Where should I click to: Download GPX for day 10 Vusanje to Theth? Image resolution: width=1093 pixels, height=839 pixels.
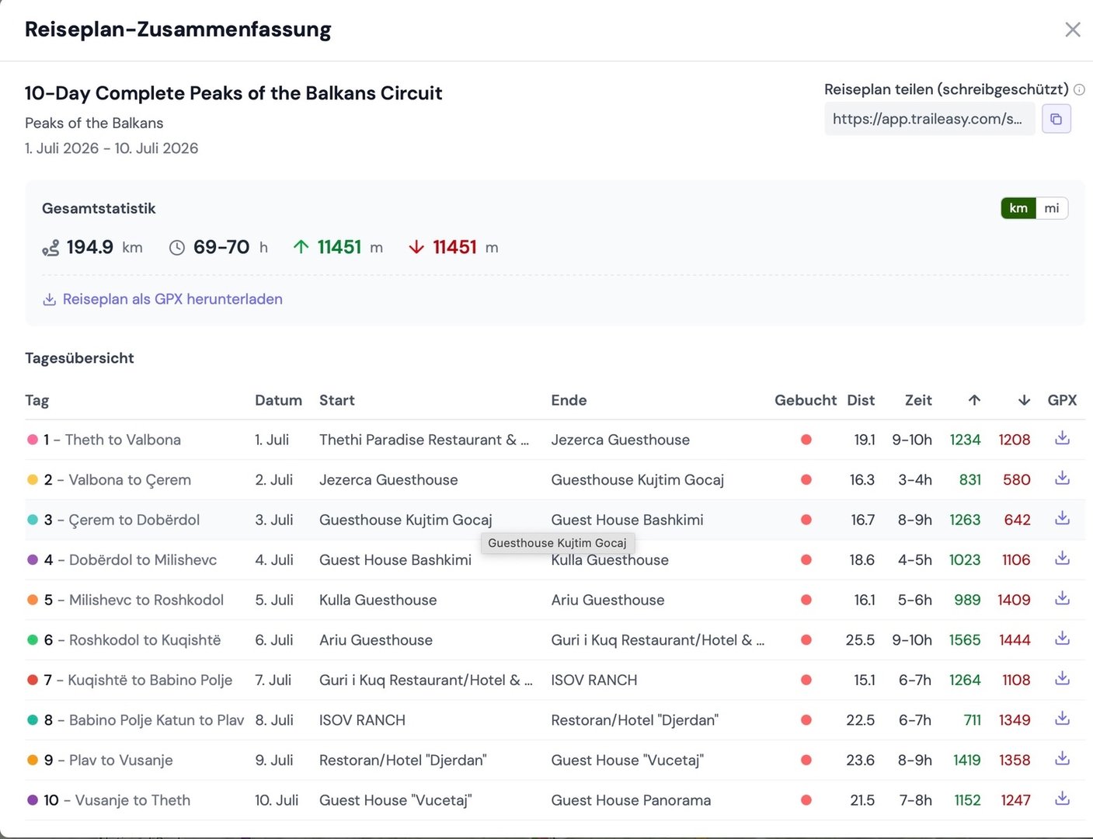click(1062, 799)
